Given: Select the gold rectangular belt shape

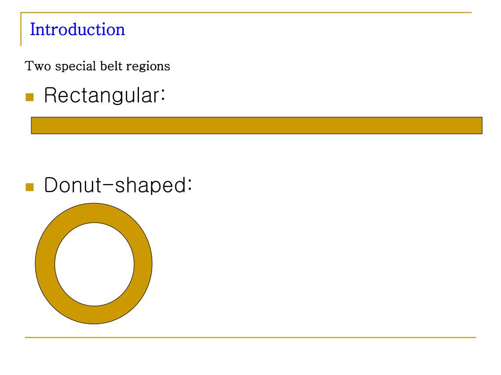Looking at the screenshot, I should (x=256, y=125).
